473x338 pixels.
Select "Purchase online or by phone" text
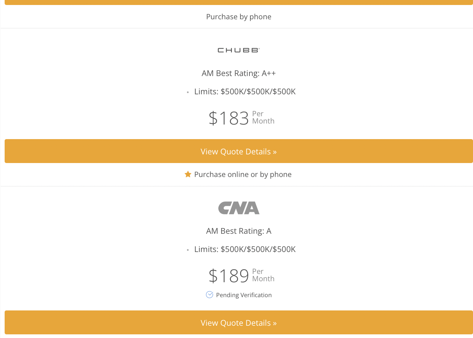(243, 175)
